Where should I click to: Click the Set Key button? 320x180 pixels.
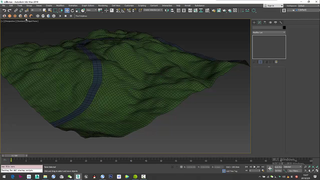[x=278, y=171]
